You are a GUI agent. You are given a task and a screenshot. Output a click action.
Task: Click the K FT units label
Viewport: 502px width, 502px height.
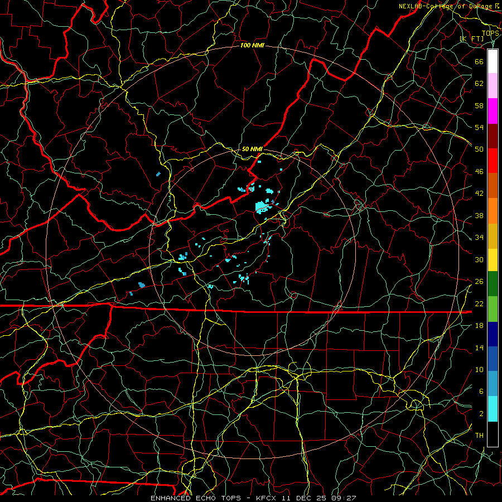coord(472,39)
